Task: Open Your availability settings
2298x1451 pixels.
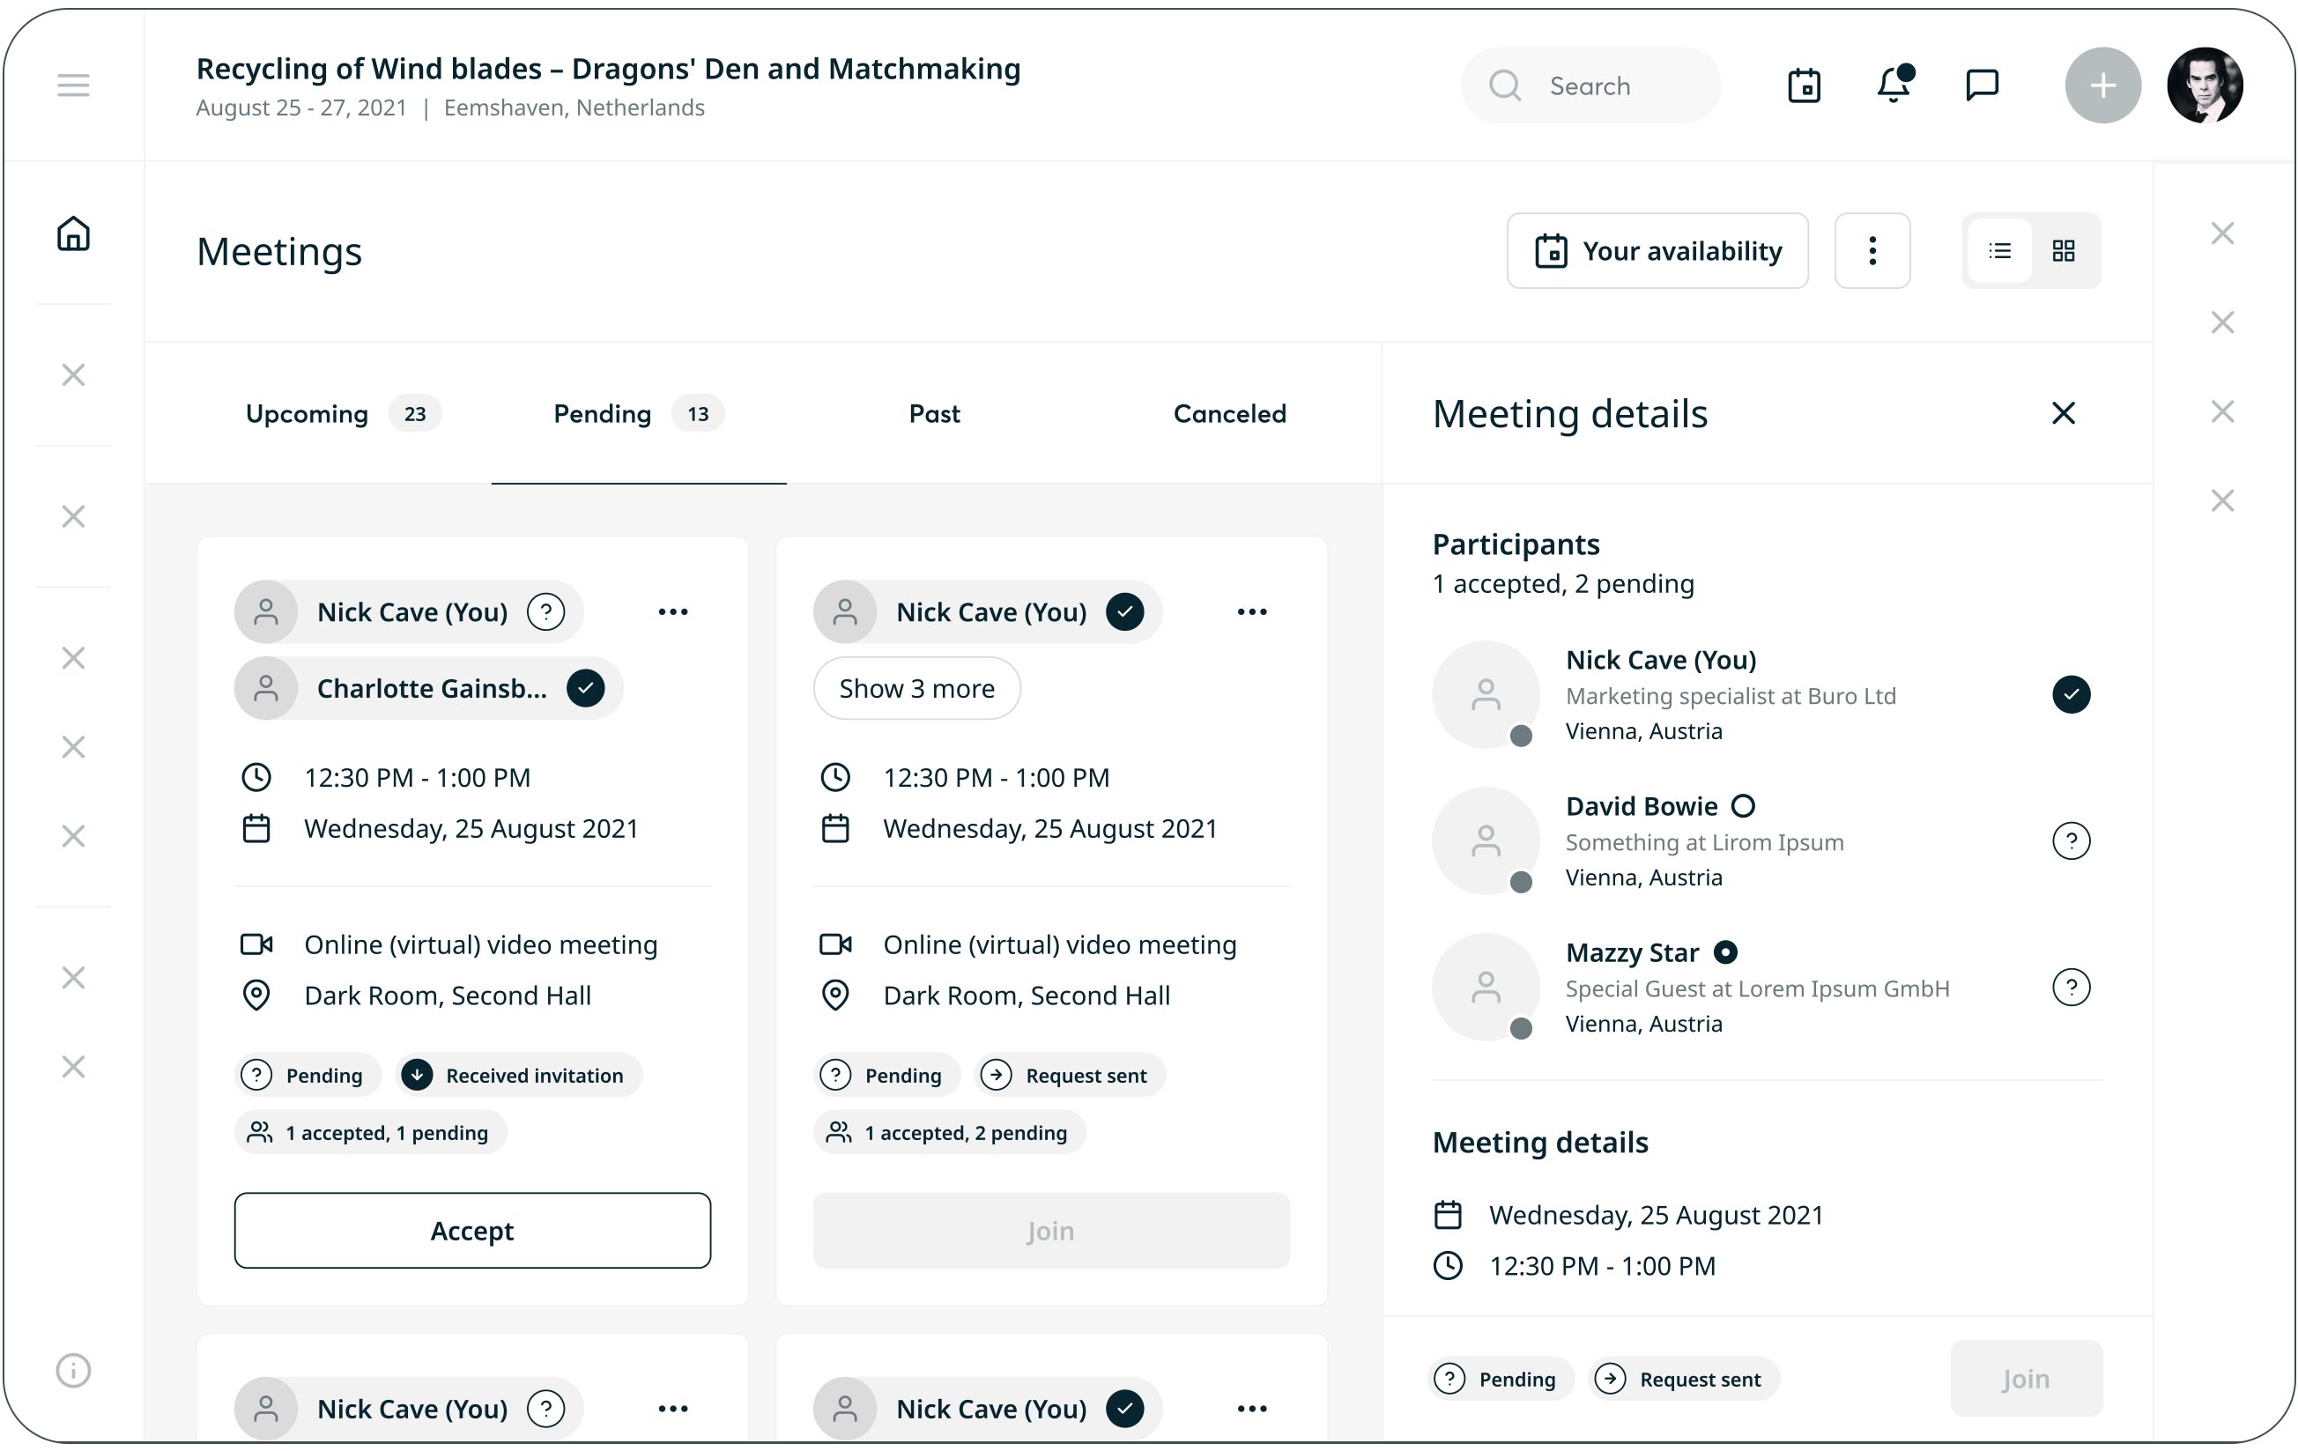Action: tap(1657, 251)
